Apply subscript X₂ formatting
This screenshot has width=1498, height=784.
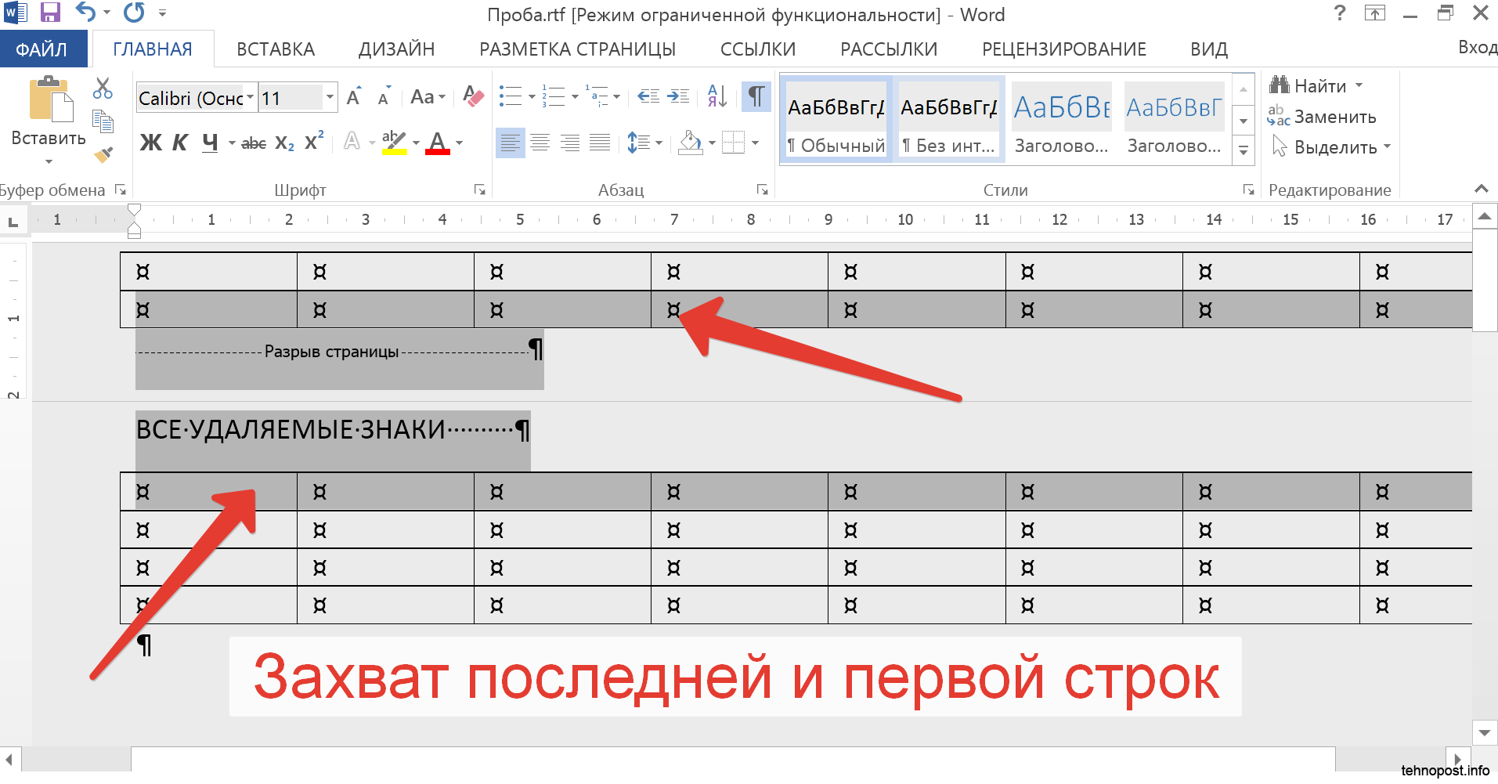click(285, 143)
